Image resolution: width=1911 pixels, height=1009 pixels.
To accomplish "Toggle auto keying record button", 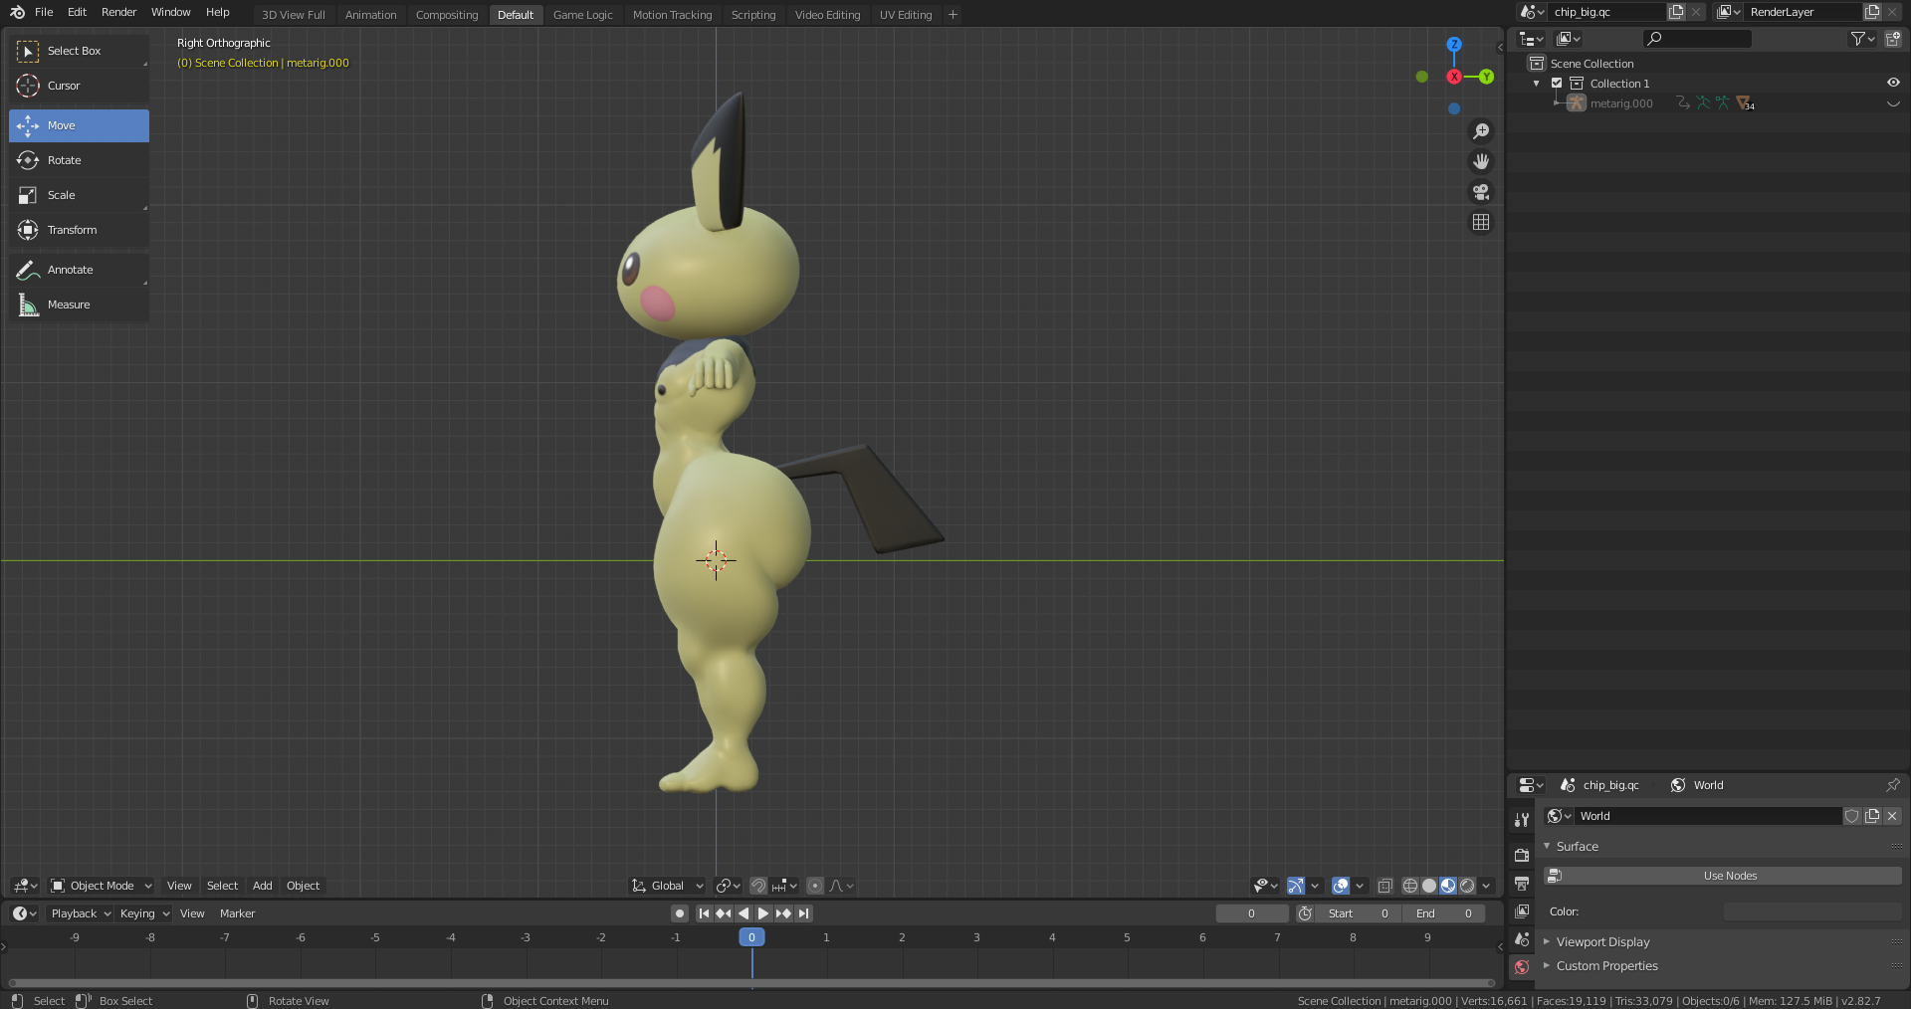I will [x=679, y=913].
